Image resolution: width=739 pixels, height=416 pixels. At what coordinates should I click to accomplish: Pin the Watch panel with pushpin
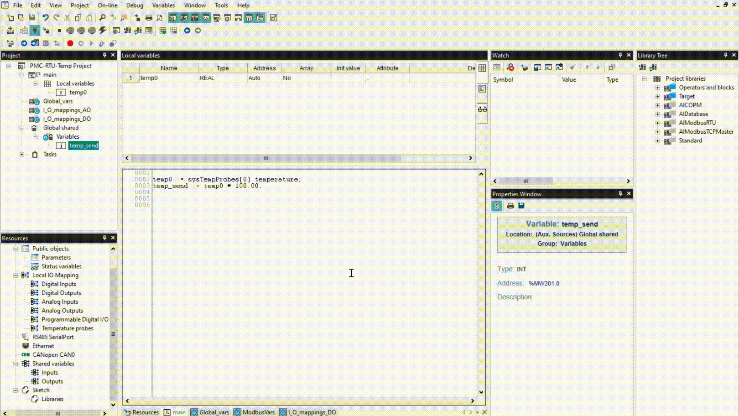(620, 55)
